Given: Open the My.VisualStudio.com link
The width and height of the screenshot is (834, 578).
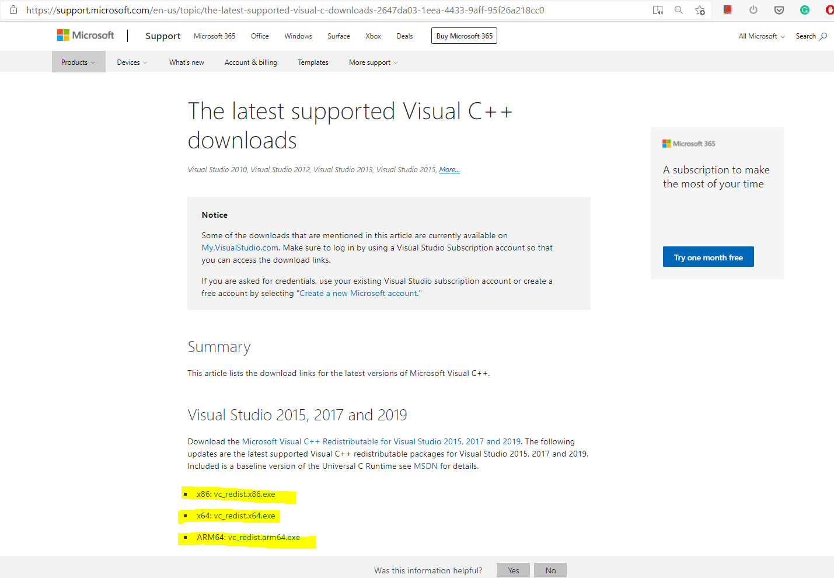Looking at the screenshot, I should 240,248.
